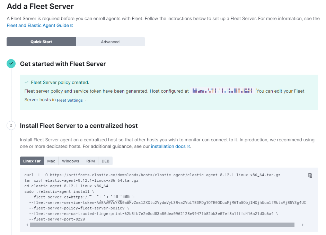Click the --fleet-server-es line
The height and width of the screenshot is (235, 326).
tap(81, 197)
